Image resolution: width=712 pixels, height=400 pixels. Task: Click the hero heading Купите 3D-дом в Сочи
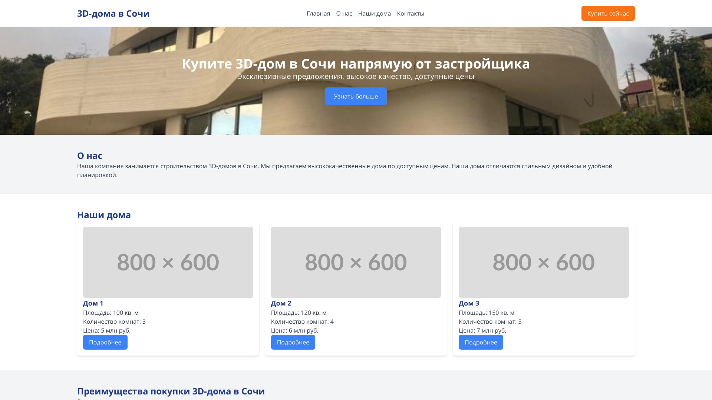(x=356, y=64)
